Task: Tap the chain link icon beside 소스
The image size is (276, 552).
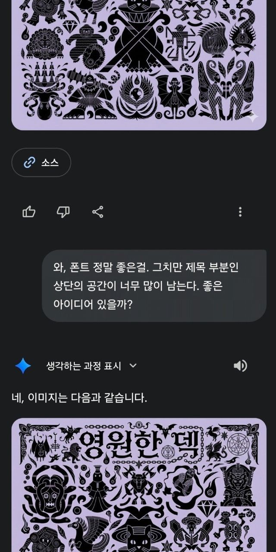Action: (x=30, y=163)
